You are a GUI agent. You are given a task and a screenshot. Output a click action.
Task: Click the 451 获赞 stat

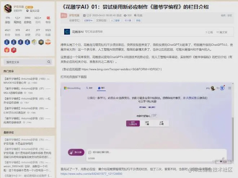point(28,32)
